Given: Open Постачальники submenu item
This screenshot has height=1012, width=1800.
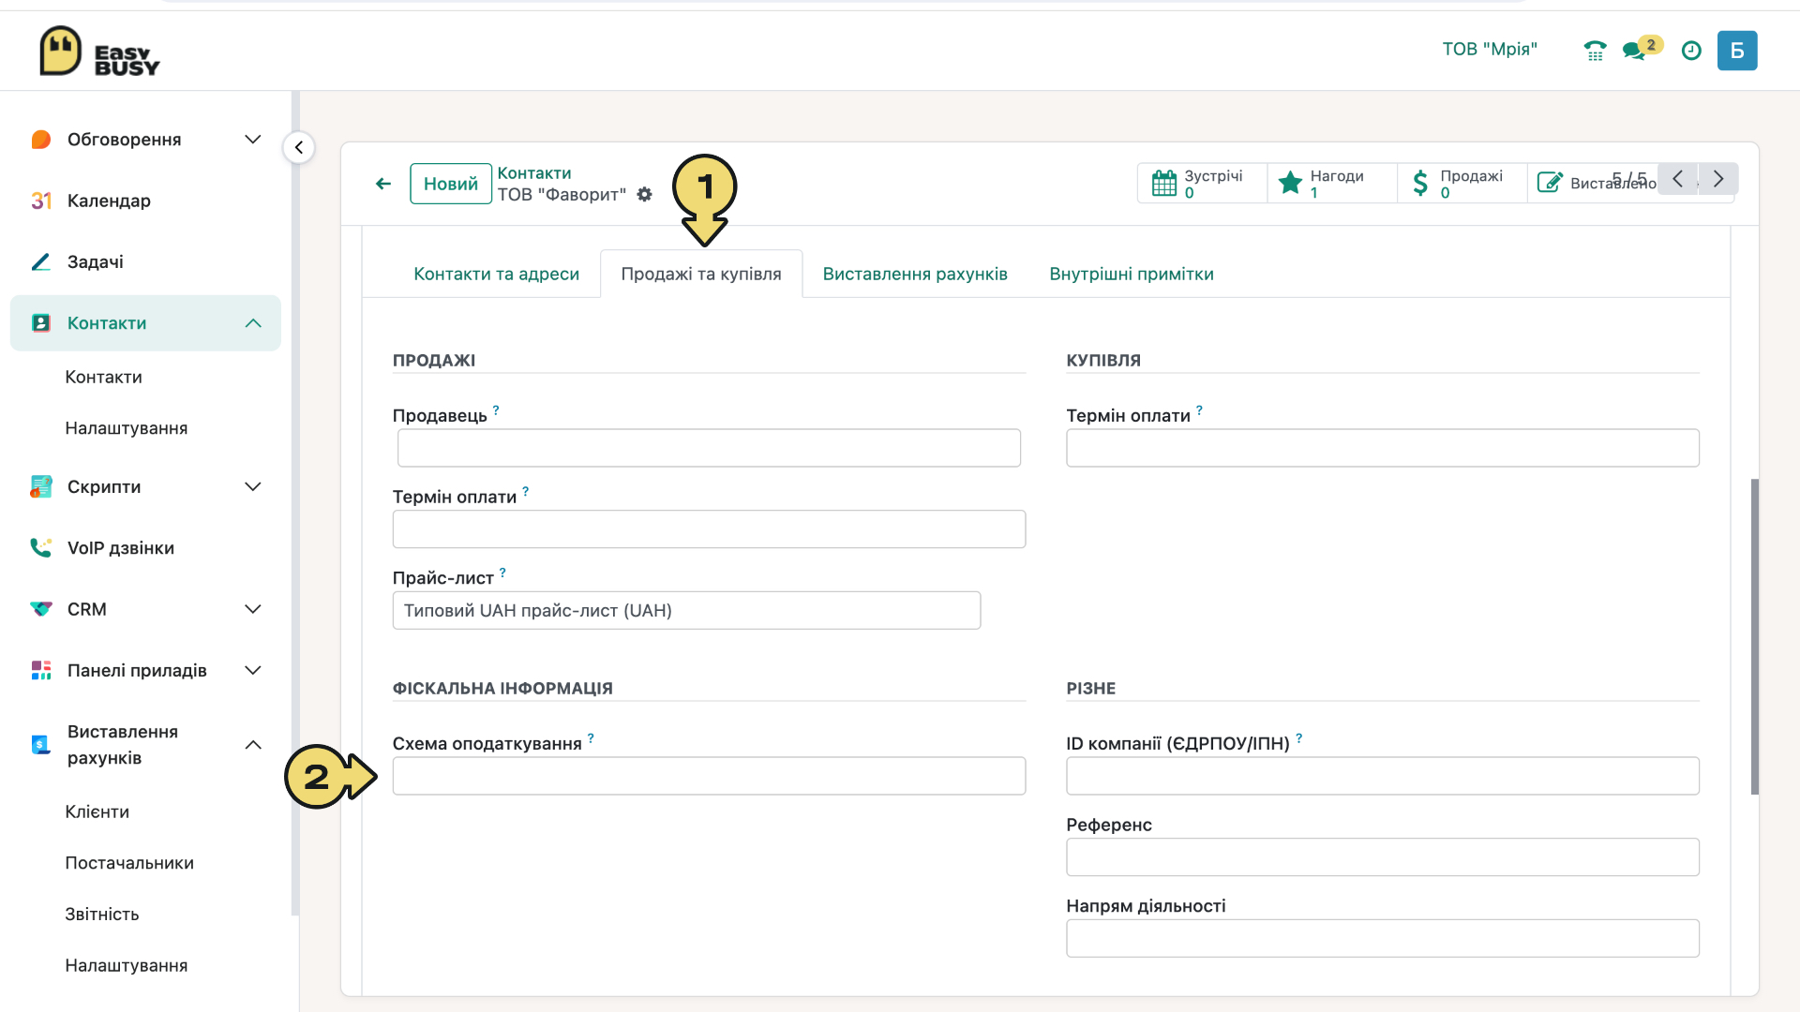Looking at the screenshot, I should pos(129,863).
